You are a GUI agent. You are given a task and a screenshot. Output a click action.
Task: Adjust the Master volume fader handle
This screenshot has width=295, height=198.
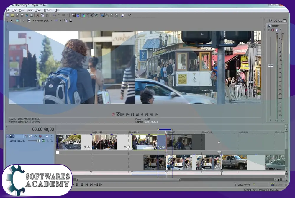[x=271, y=65]
